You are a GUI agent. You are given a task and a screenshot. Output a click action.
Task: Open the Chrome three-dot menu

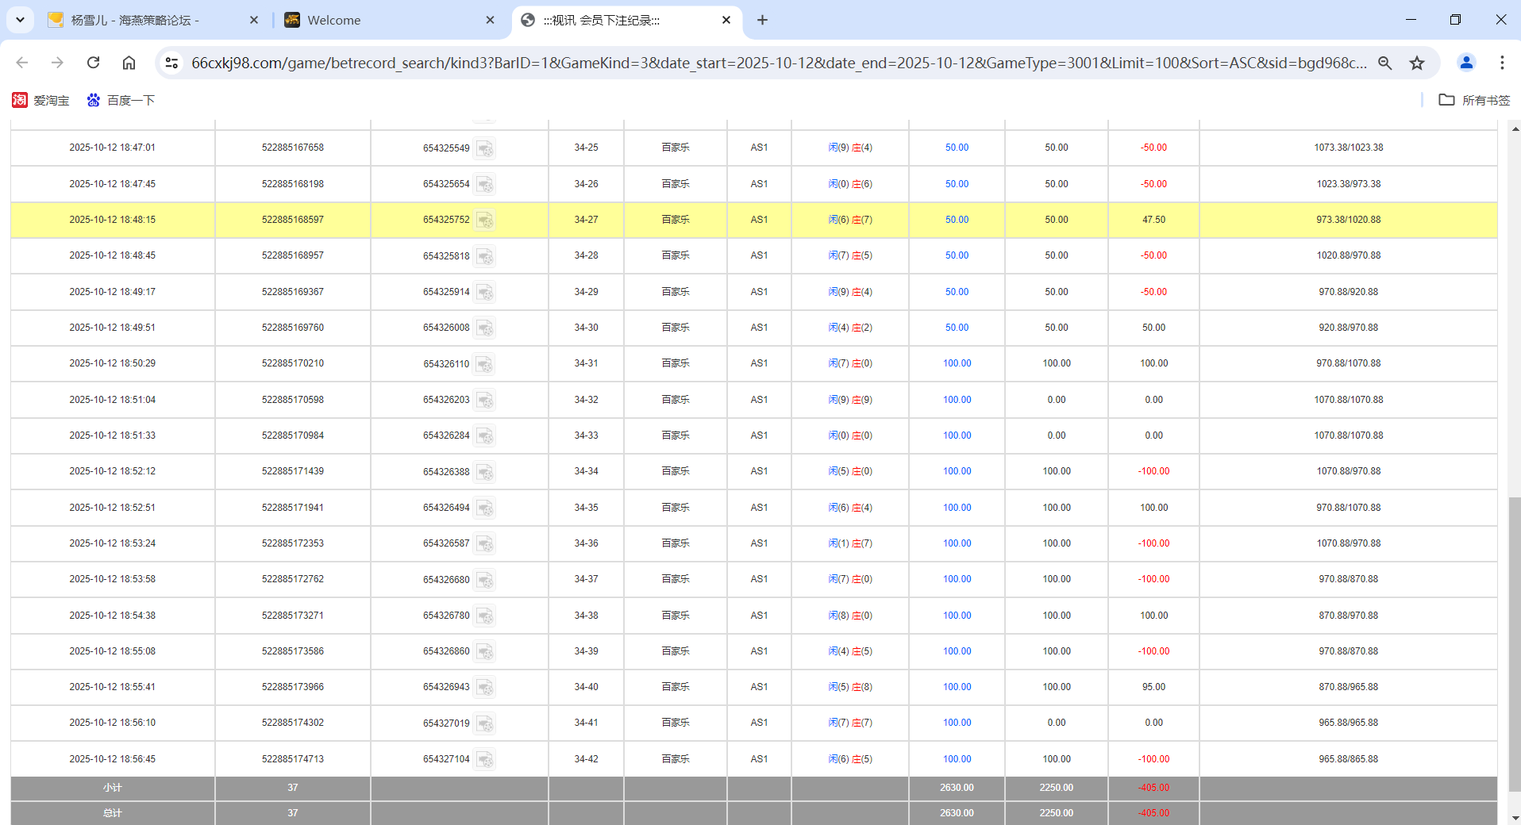pos(1502,63)
